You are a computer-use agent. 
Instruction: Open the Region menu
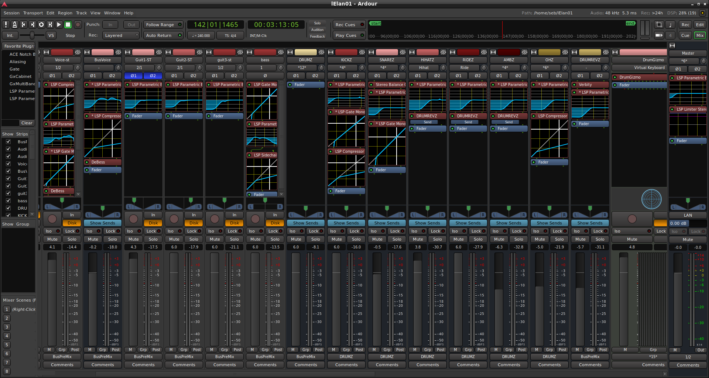65,13
